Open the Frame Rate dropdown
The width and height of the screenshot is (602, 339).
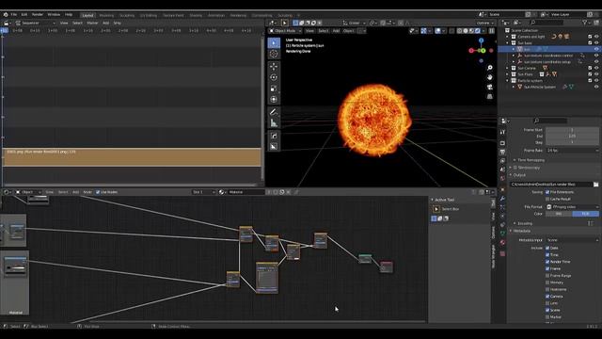click(x=572, y=151)
